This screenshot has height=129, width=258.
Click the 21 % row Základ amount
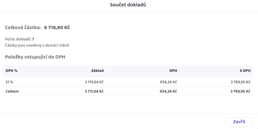[94, 82]
